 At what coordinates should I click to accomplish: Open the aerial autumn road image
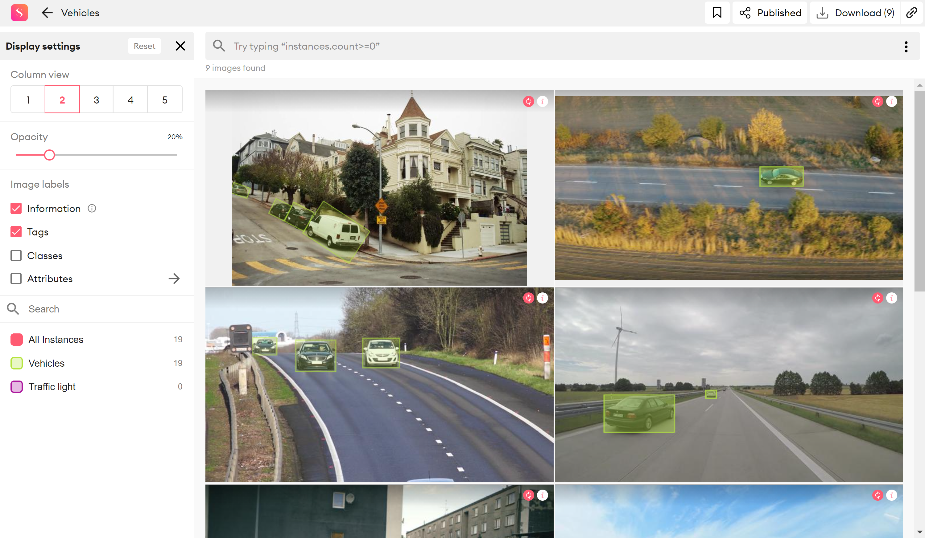pyautogui.click(x=728, y=188)
